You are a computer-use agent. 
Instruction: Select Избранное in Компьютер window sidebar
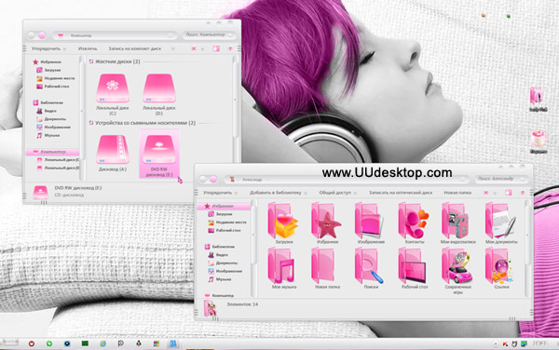[48, 62]
